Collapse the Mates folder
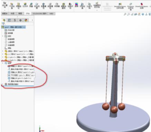The width and height of the screenshot is (151, 132). [3, 63]
